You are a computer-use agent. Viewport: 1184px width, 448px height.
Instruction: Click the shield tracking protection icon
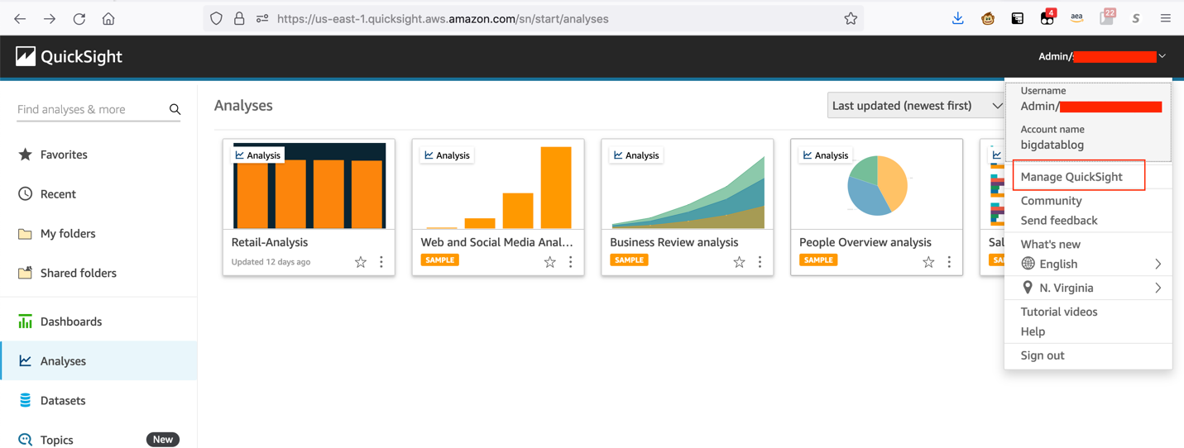(x=216, y=18)
